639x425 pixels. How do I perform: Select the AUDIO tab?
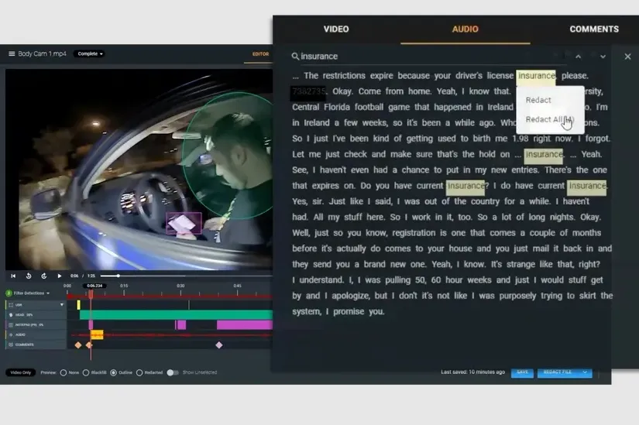point(465,29)
